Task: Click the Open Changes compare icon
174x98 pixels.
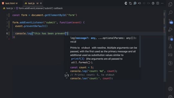Action: coord(130,3)
